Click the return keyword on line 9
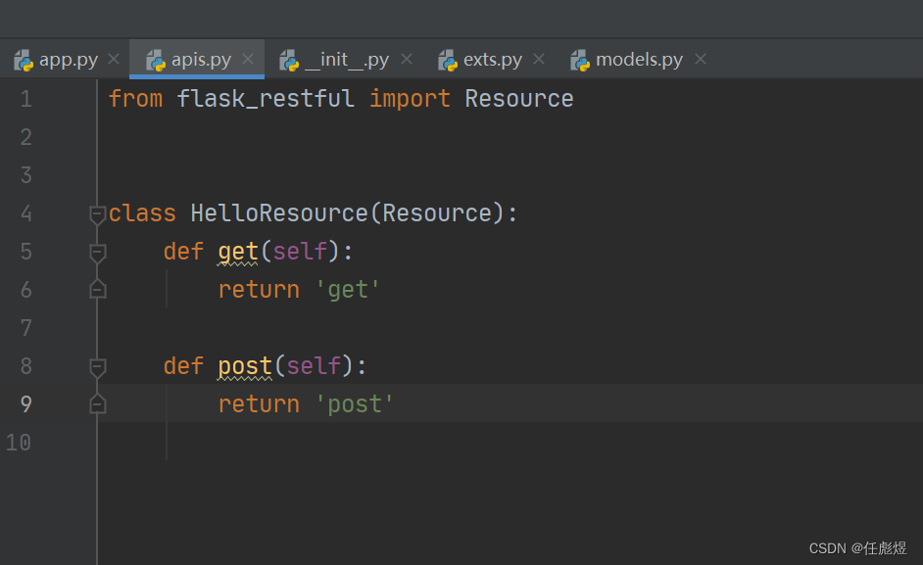 pyautogui.click(x=259, y=404)
